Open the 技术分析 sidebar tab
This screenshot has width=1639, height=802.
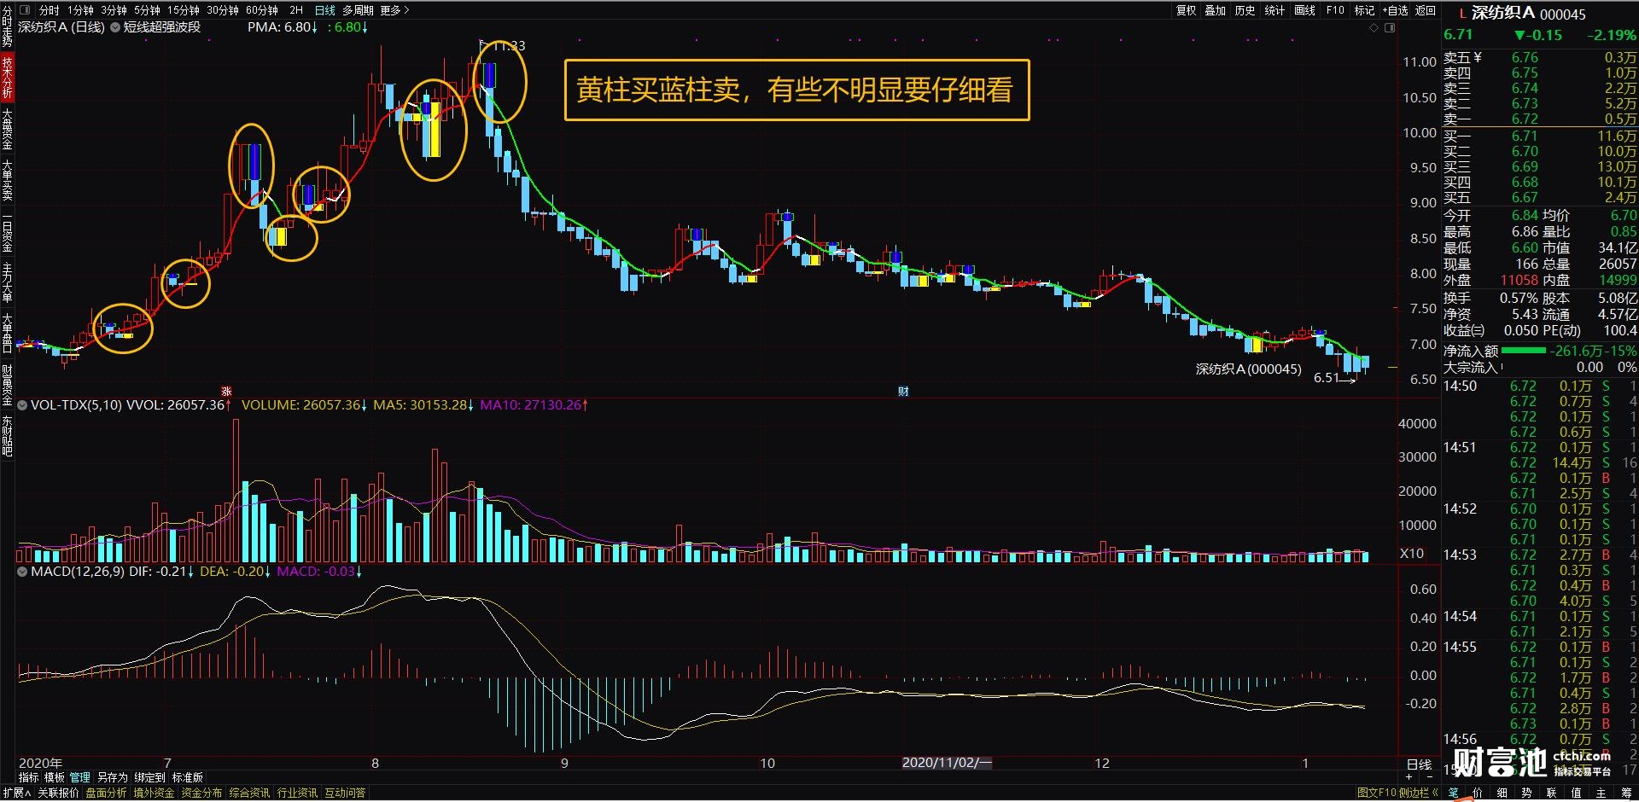pos(7,77)
